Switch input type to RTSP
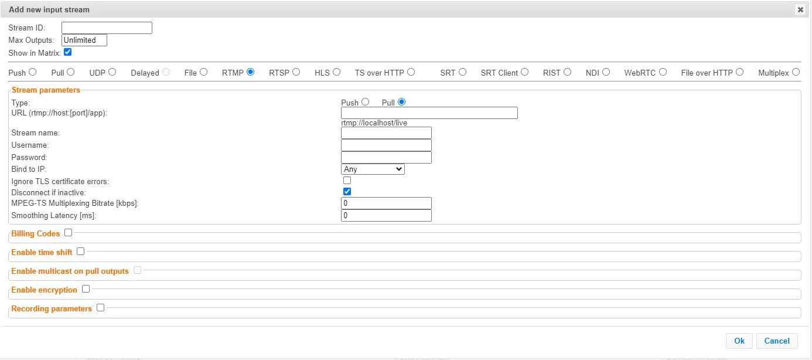The image size is (812, 360). [296, 72]
